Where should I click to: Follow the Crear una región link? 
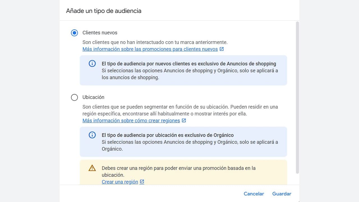120,182
